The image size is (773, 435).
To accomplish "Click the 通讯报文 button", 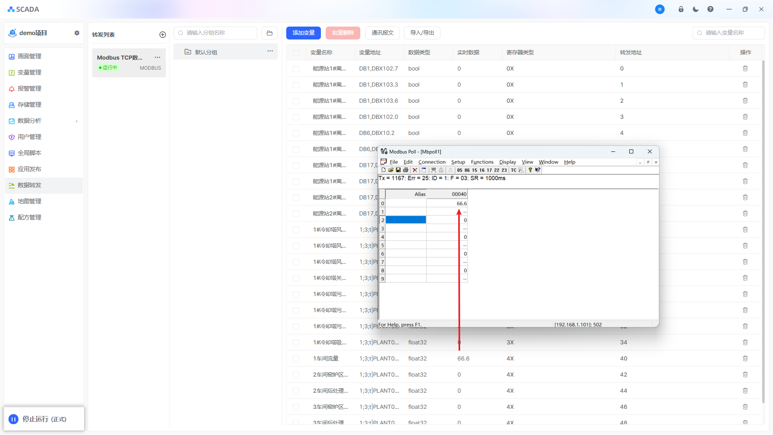I will (382, 33).
